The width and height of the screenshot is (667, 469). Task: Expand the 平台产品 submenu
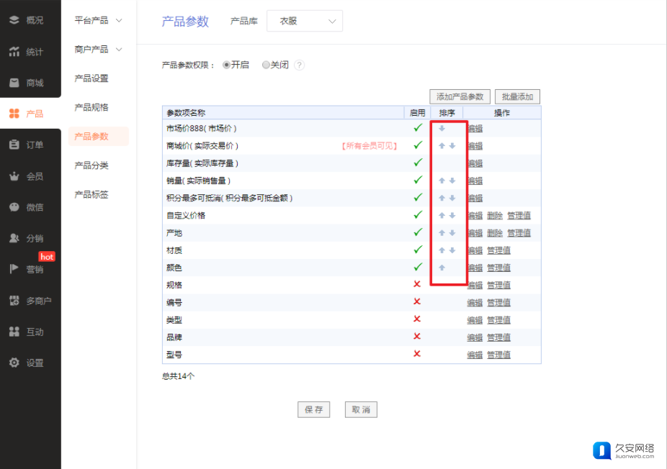(99, 21)
